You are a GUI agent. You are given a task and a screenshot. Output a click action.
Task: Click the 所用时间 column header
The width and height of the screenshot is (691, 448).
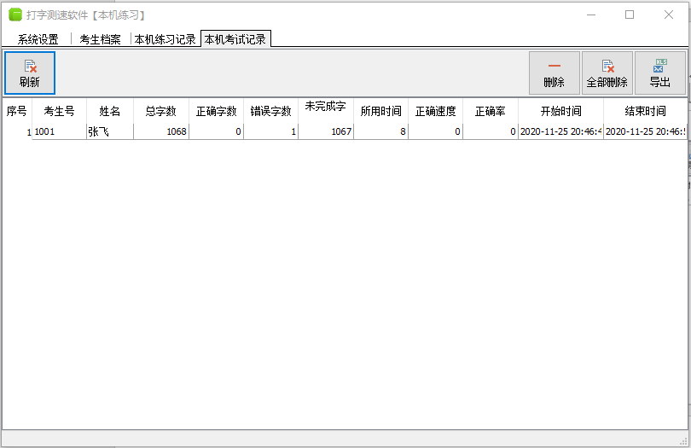380,111
